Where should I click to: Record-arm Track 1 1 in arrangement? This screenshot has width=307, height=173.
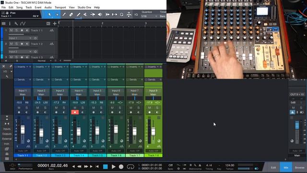pos(22,30)
